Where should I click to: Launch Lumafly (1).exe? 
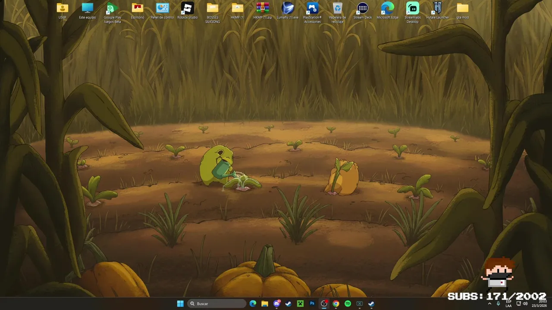(x=287, y=11)
